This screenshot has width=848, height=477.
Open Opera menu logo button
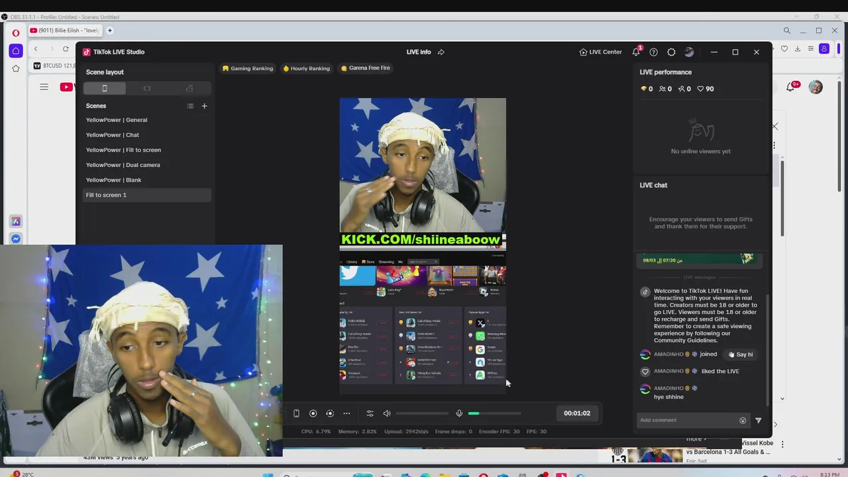[16, 32]
